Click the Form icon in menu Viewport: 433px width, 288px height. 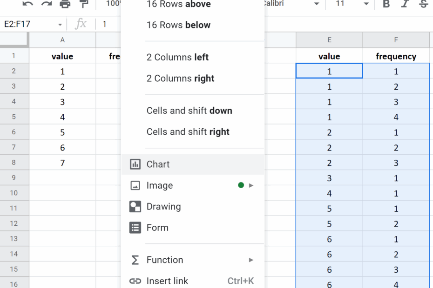click(x=135, y=228)
